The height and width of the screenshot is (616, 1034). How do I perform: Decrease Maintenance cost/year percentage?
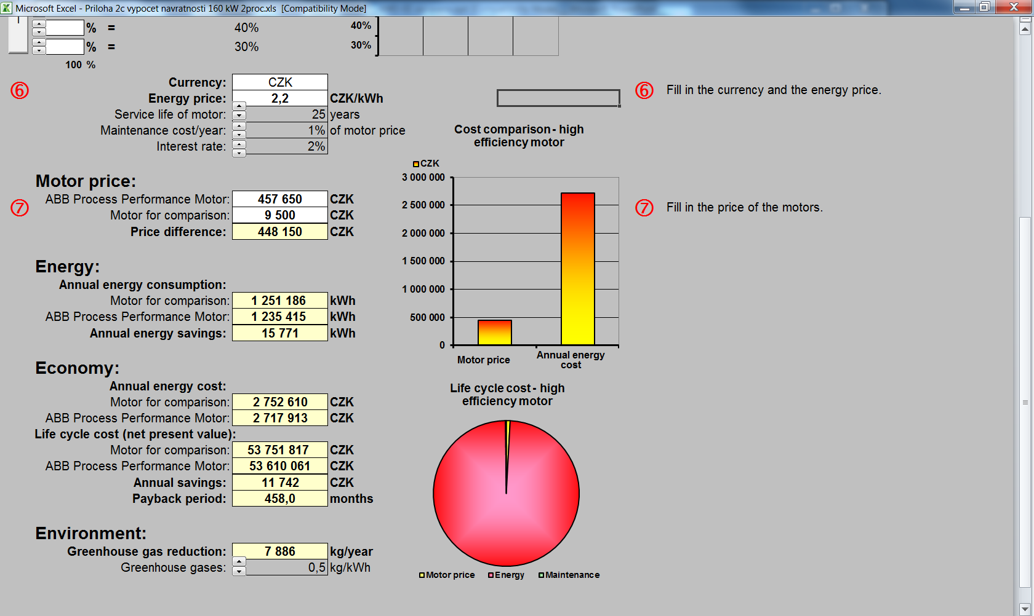click(239, 134)
